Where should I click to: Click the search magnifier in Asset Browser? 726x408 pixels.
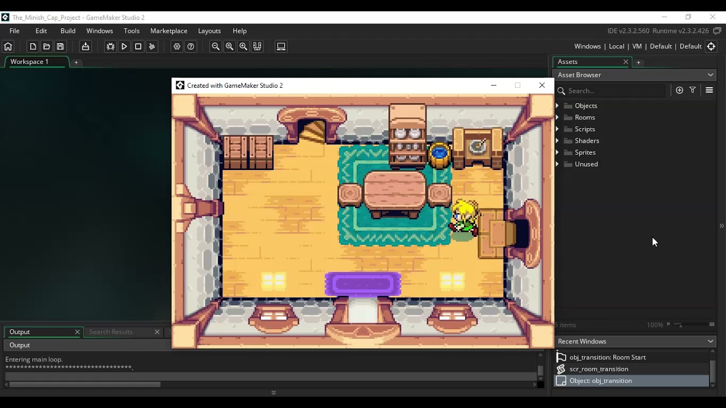pos(562,91)
